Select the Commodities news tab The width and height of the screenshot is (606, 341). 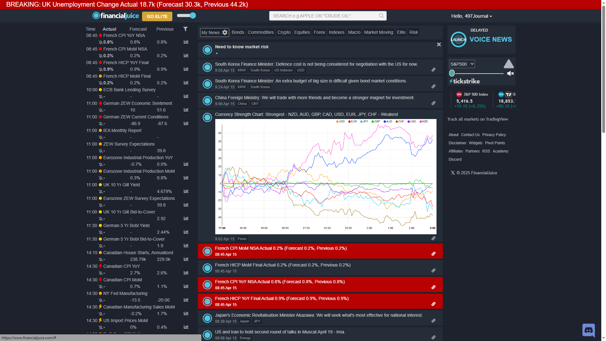coord(260,33)
